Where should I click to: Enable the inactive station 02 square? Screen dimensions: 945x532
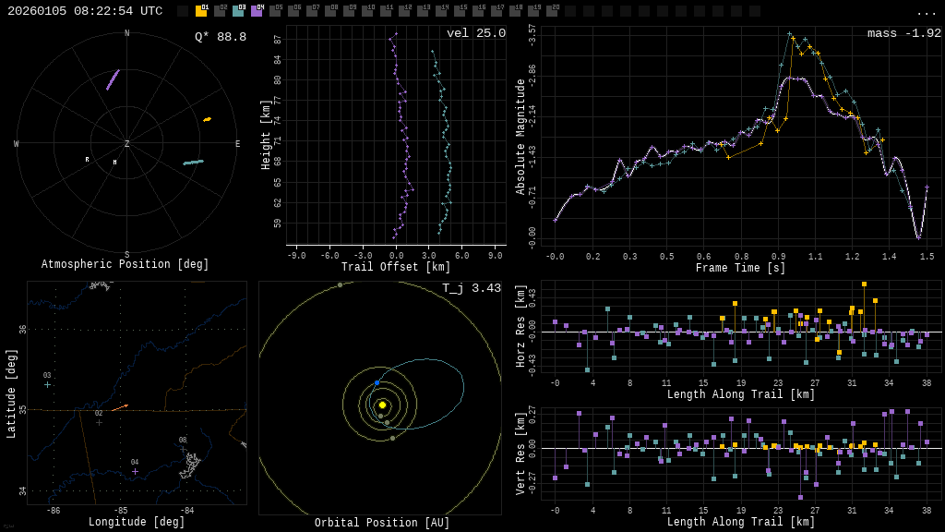[x=220, y=11]
